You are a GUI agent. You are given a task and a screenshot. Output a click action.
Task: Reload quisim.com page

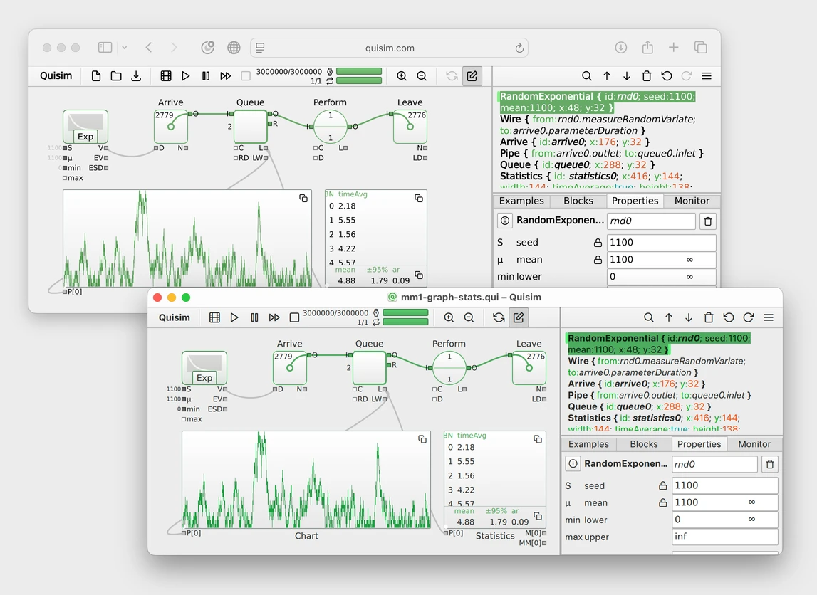(x=519, y=48)
